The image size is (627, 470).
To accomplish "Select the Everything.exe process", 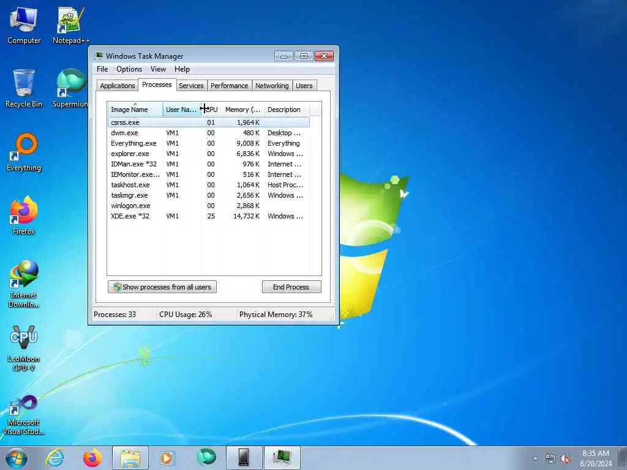I will (x=208, y=143).
